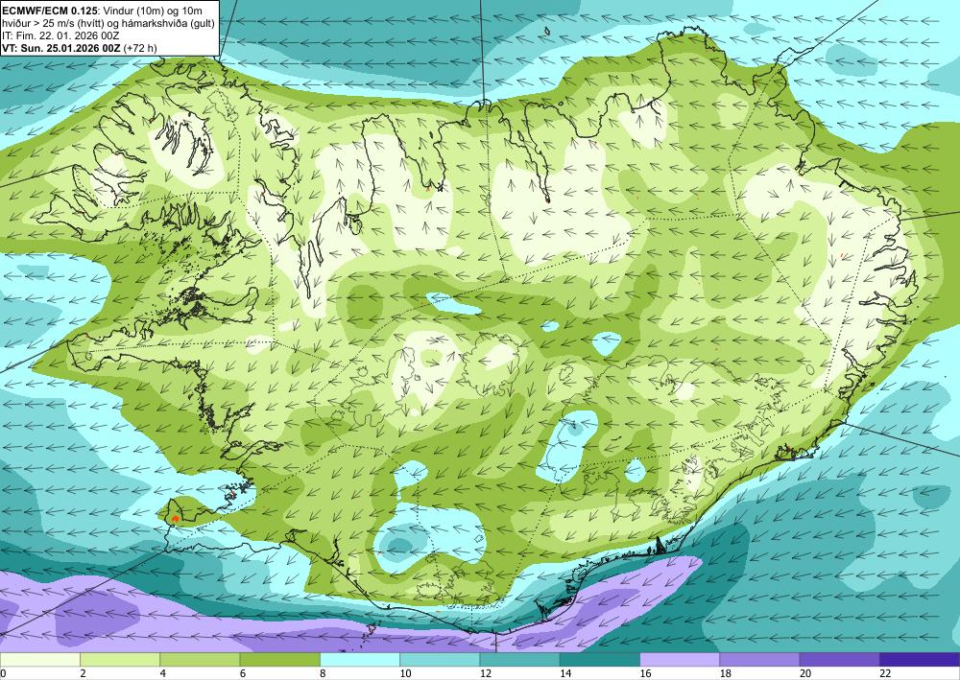Click the 8–10 m/s light cyan legend swatch

(x=360, y=660)
